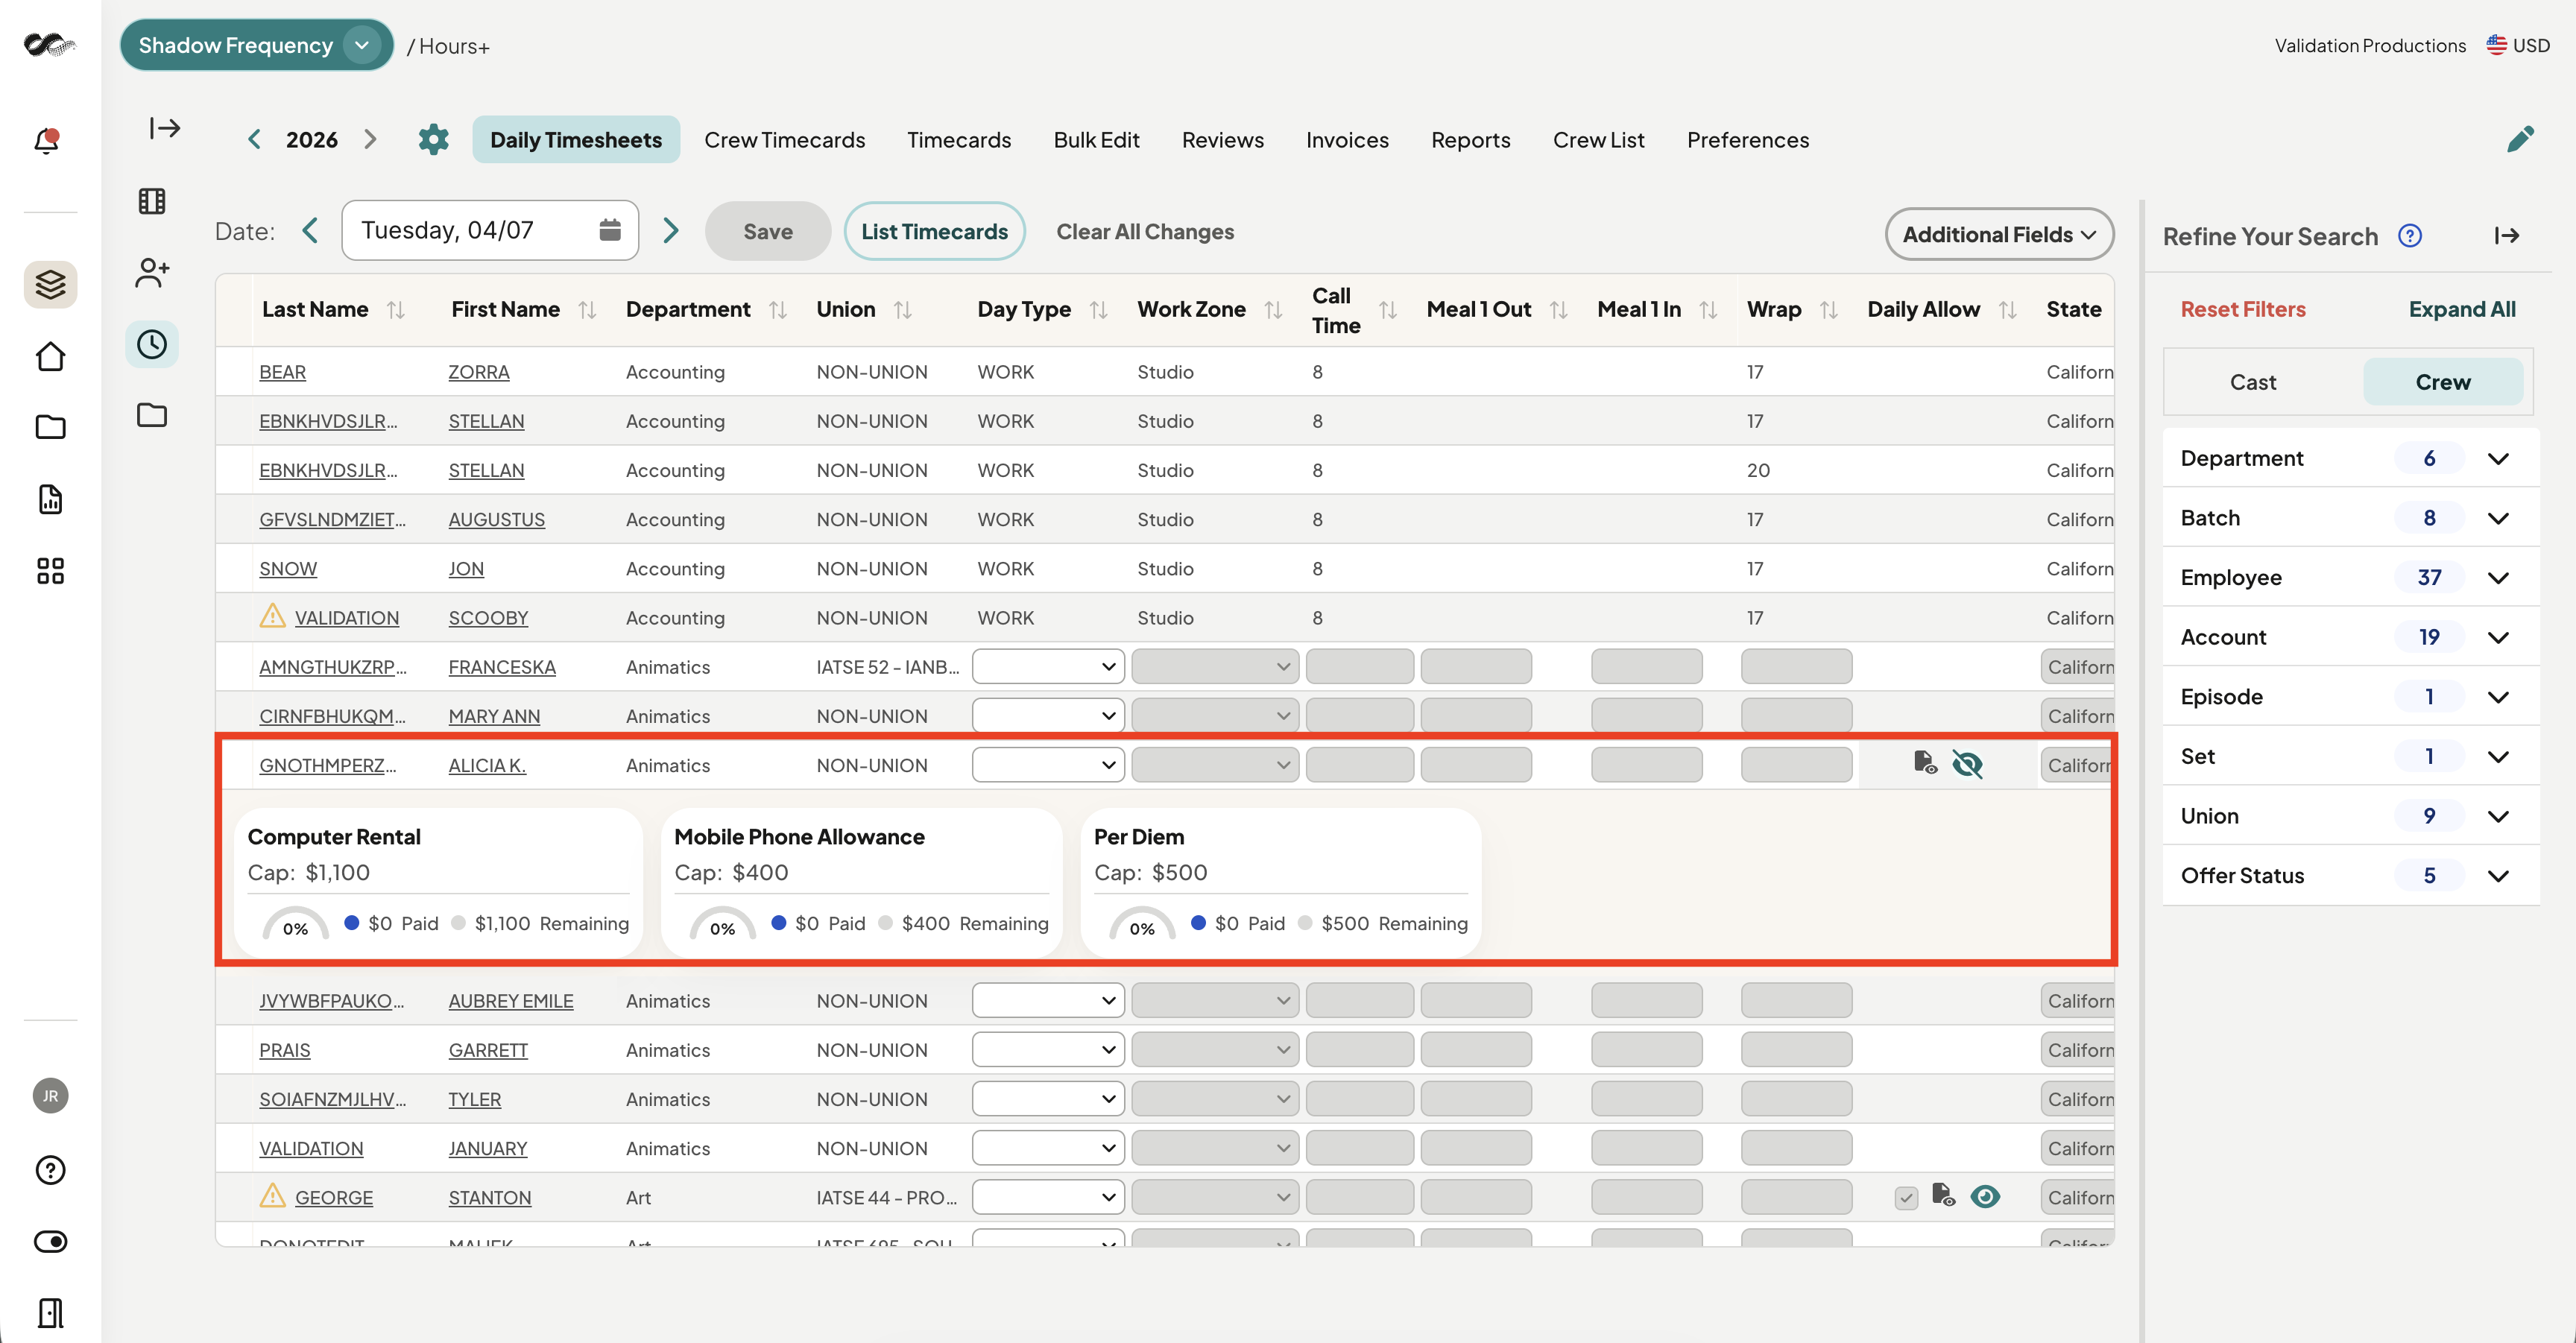
Task: Click the JR user avatar
Action: coord(50,1096)
